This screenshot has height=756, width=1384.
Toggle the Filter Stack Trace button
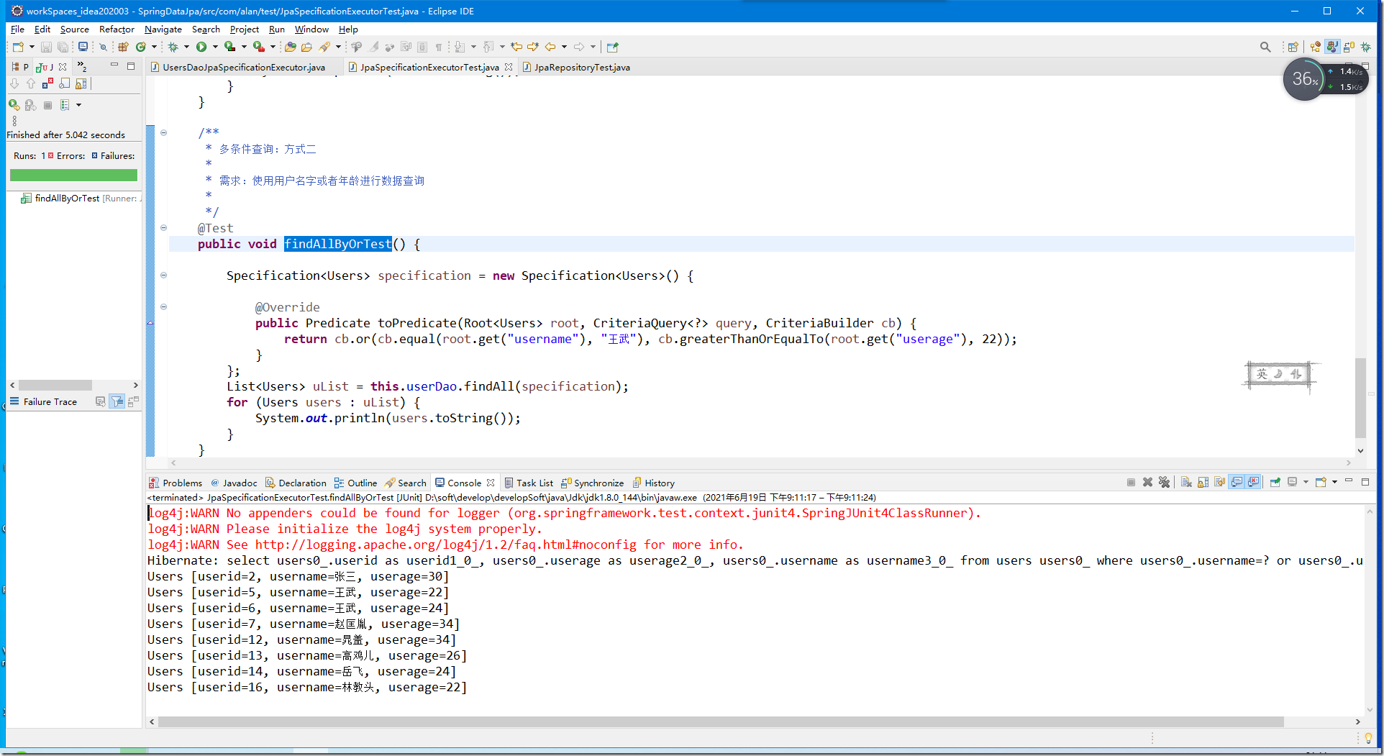coord(117,401)
